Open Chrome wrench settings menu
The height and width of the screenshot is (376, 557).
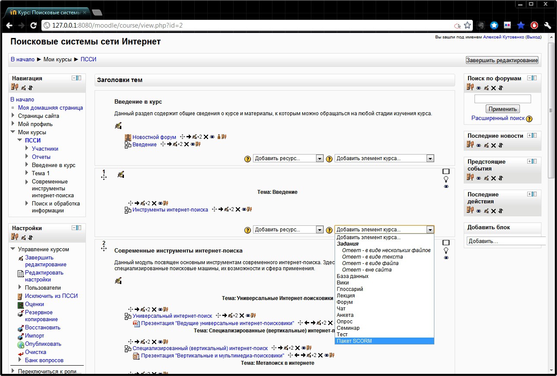click(548, 25)
